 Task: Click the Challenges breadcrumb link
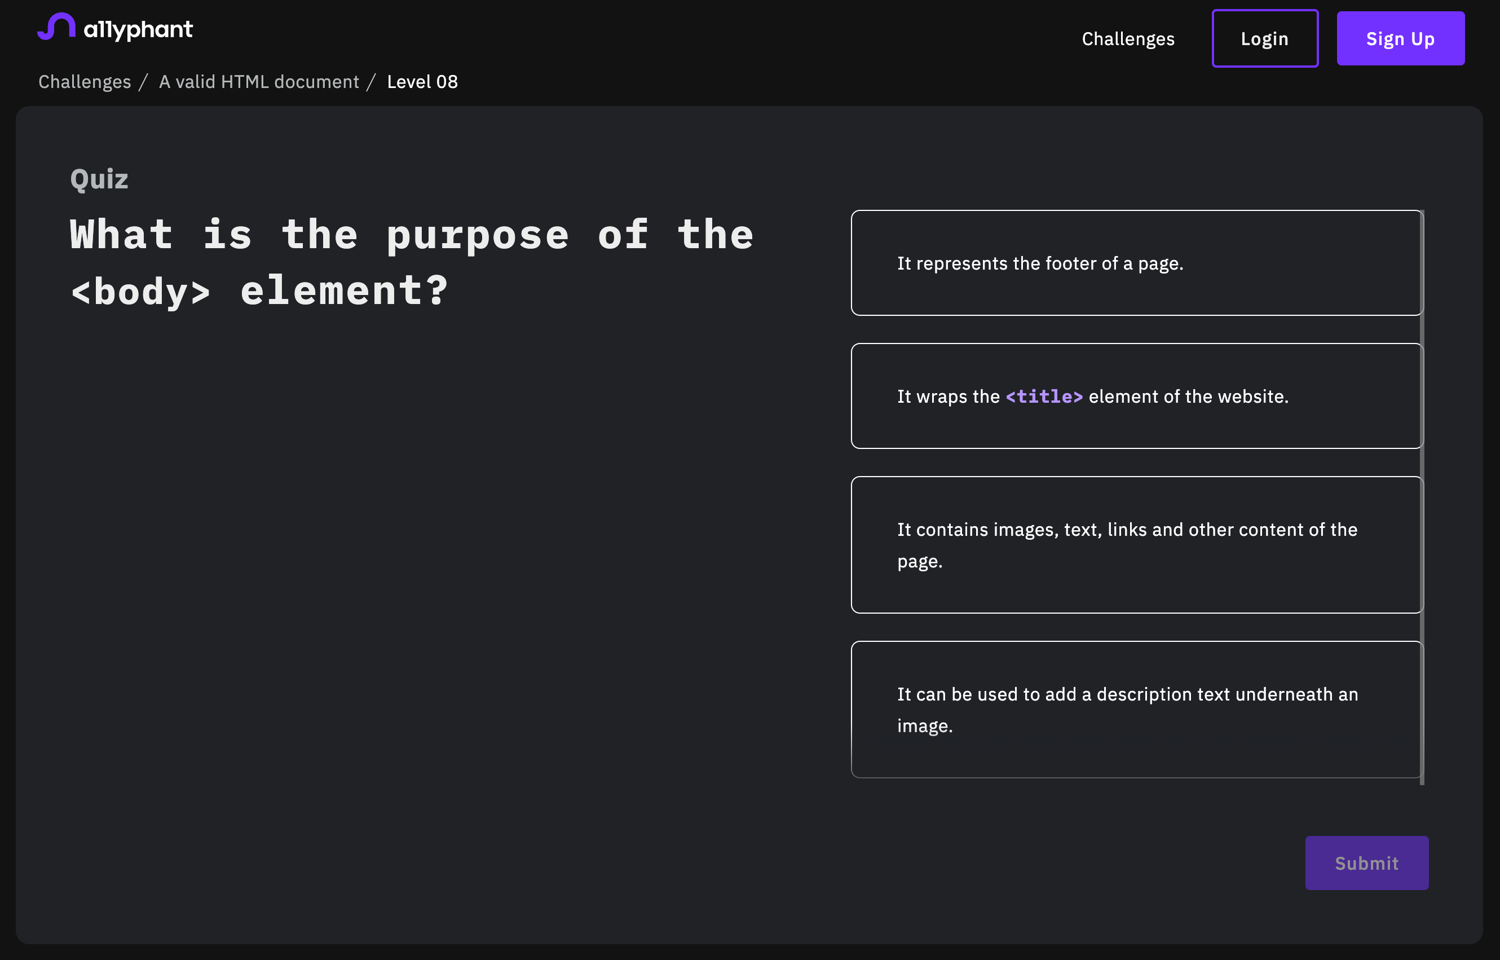point(84,81)
